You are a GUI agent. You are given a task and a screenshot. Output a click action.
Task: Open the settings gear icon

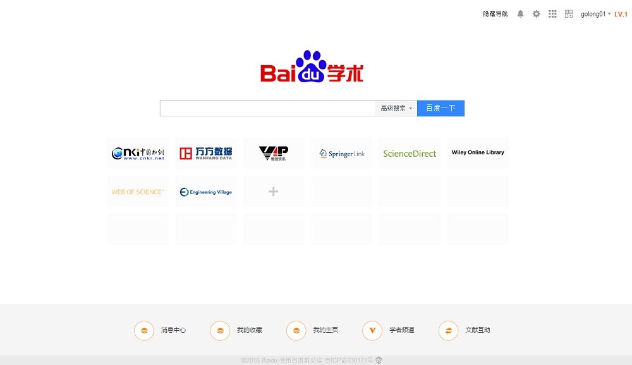pos(536,14)
